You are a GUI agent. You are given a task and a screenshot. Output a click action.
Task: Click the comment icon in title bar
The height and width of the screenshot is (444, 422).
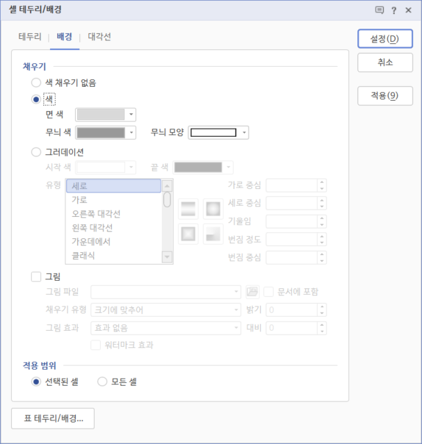379,10
